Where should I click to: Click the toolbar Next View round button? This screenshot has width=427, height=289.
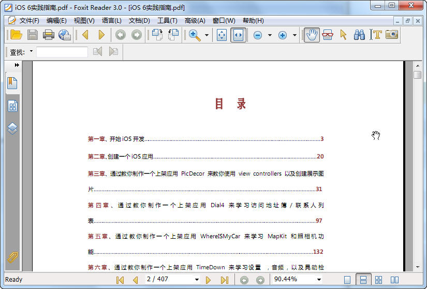click(137, 35)
